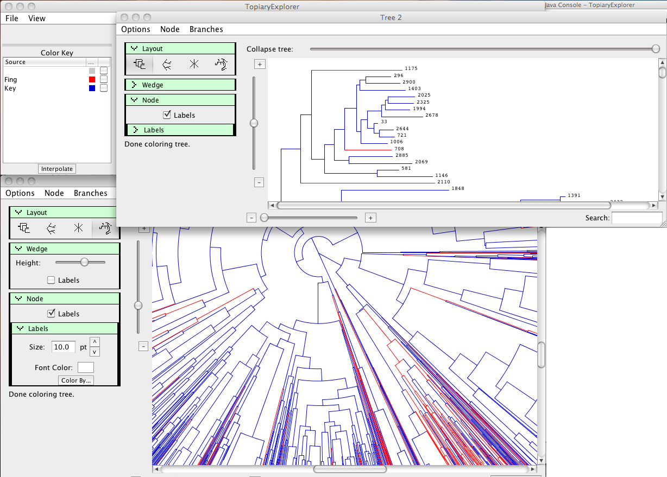667x477 pixels.
Task: Click Wedge Height slider handle
Action: 84,262
